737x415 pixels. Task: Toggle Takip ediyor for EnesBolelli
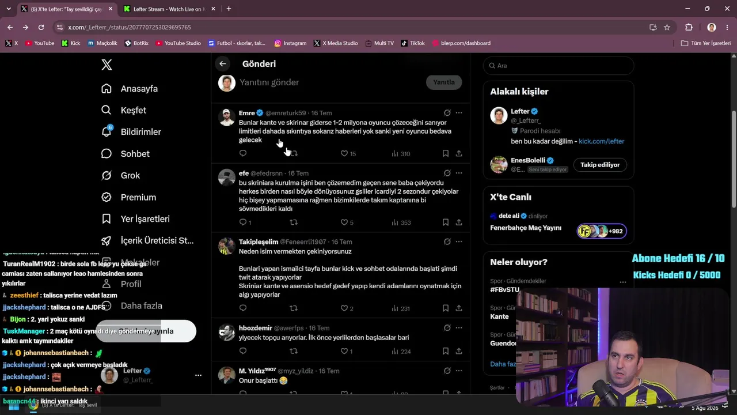click(x=600, y=165)
